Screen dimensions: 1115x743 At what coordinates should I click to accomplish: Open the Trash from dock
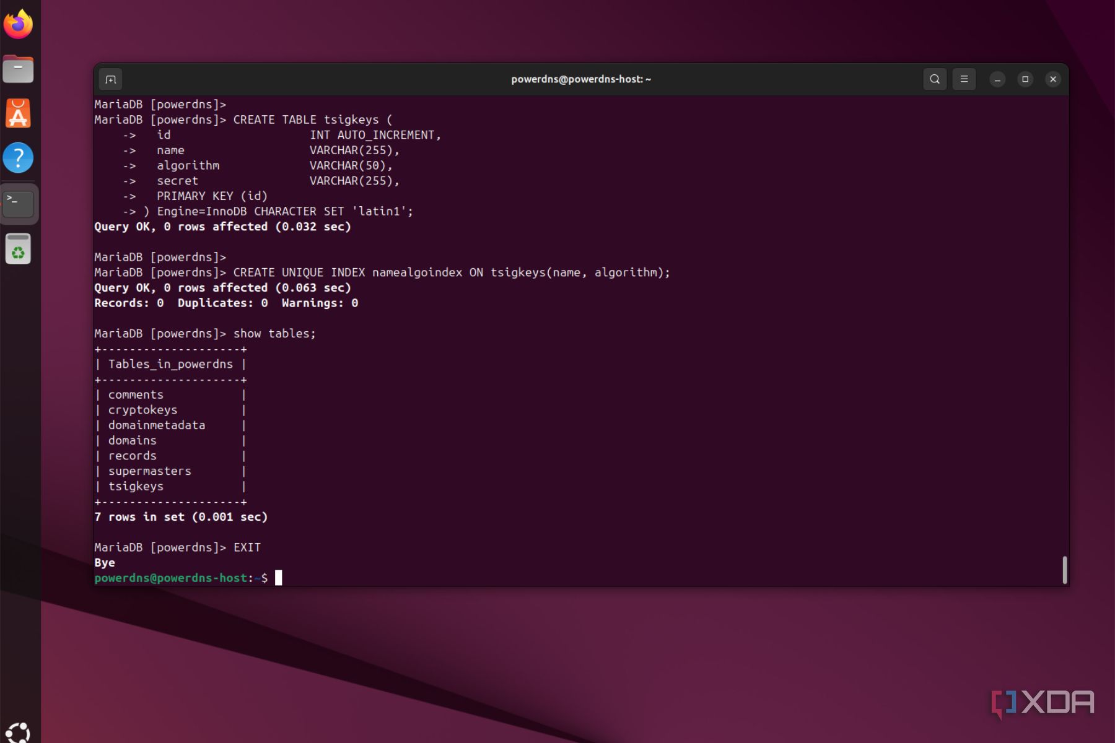click(19, 249)
